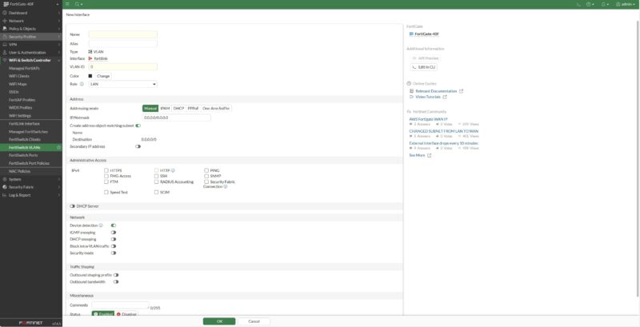Select Manual addressing mode

tap(150, 109)
